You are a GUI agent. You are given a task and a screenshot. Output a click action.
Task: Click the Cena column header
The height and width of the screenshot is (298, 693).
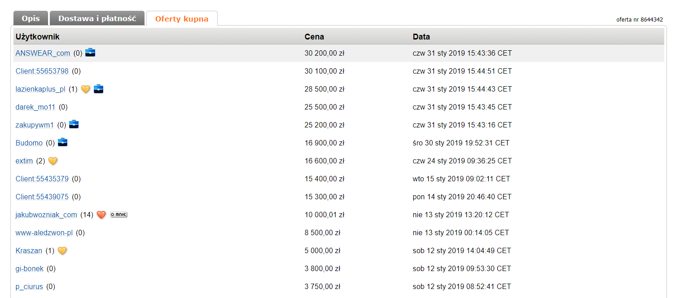(x=314, y=37)
